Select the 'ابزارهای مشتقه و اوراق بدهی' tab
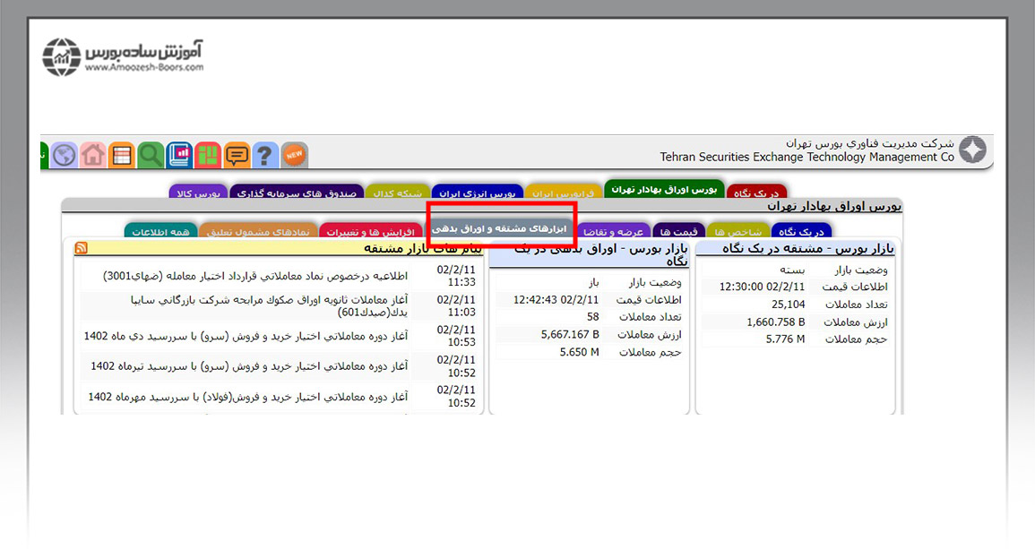The width and height of the screenshot is (1035, 549). pyautogui.click(x=501, y=228)
